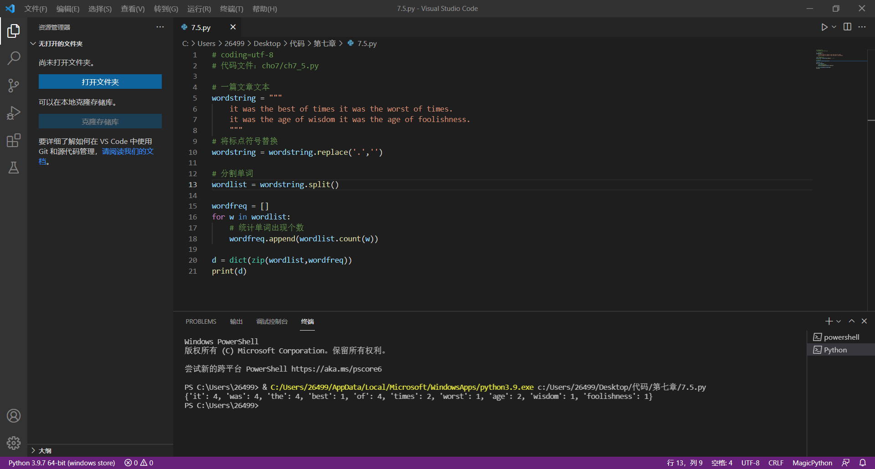Click the 打开文件夹 button
The width and height of the screenshot is (875, 469).
(x=100, y=82)
